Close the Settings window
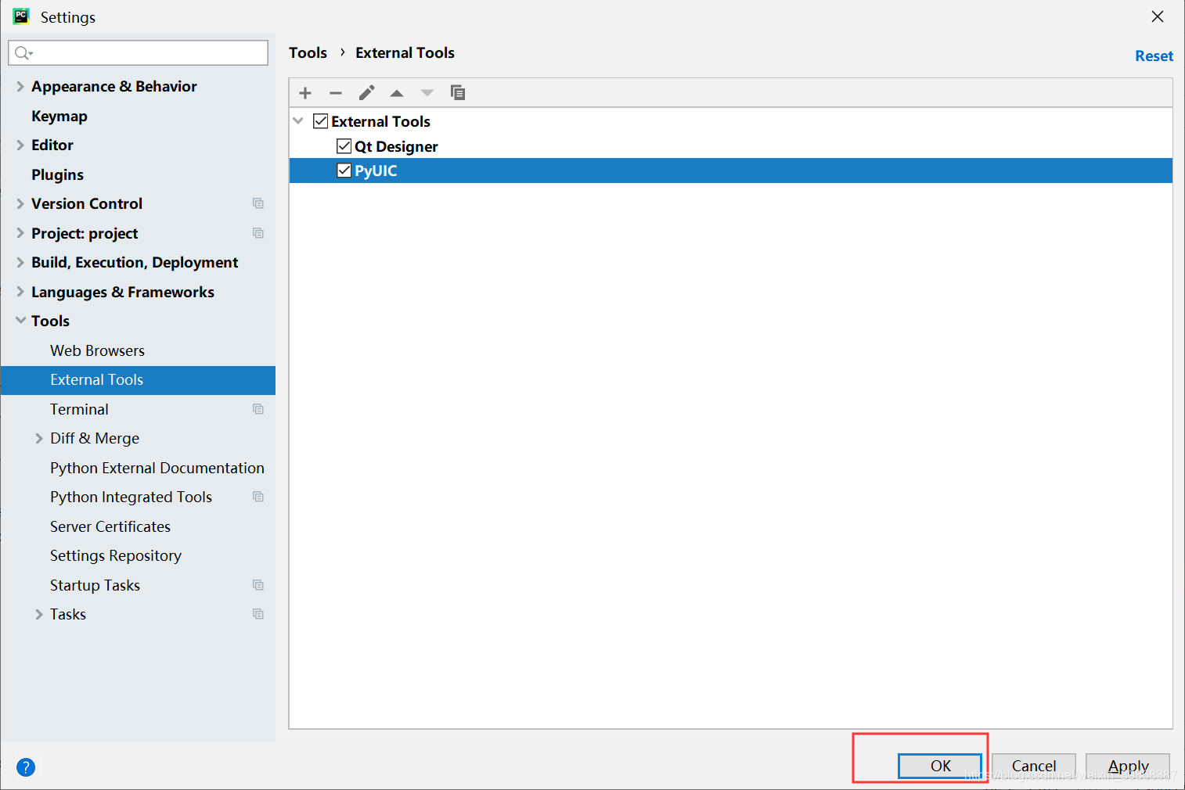This screenshot has height=790, width=1185. click(x=1158, y=16)
